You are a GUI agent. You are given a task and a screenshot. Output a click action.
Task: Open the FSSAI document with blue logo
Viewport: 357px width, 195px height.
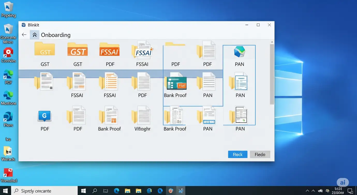pyautogui.click(x=143, y=50)
